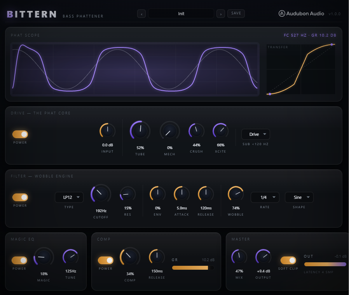Click the v1.0.0 version label
The width and height of the screenshot is (349, 295).
(x=334, y=14)
